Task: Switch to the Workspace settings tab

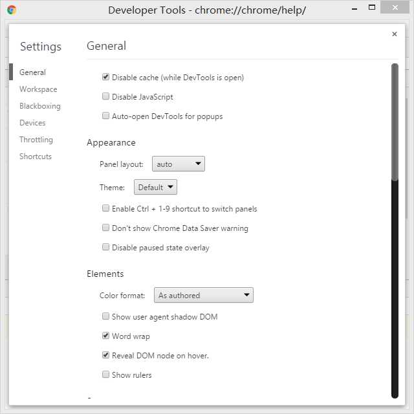Action: tap(38, 89)
